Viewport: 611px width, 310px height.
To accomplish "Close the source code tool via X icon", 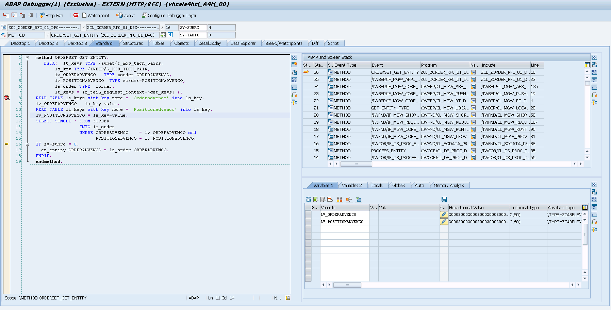I will (x=294, y=57).
